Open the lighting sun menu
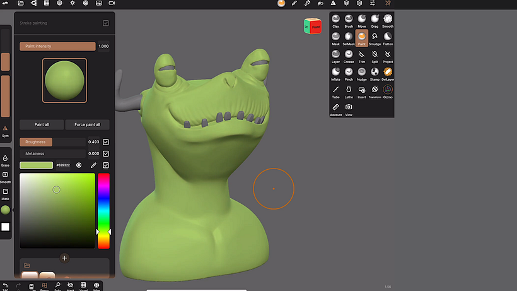517x291 pixels. [x=73, y=3]
